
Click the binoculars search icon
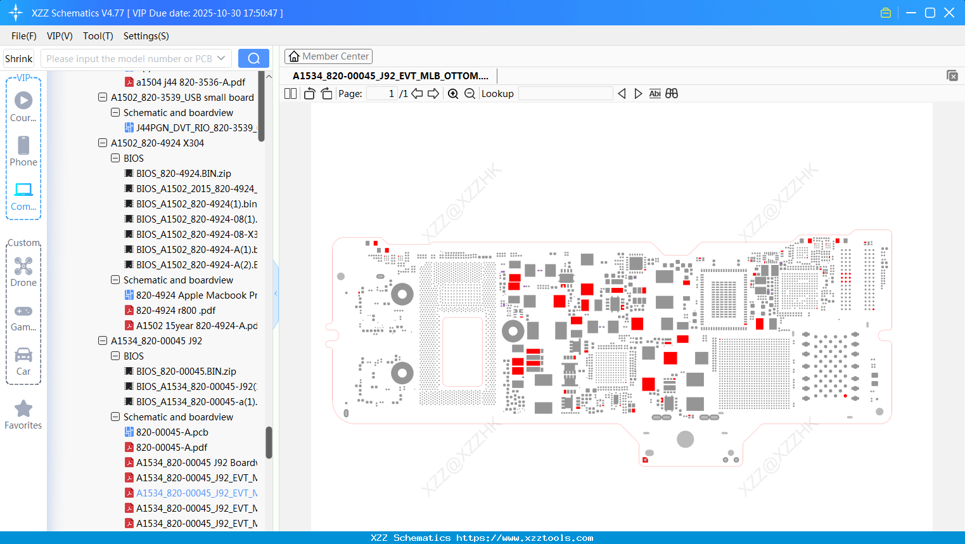coord(672,94)
